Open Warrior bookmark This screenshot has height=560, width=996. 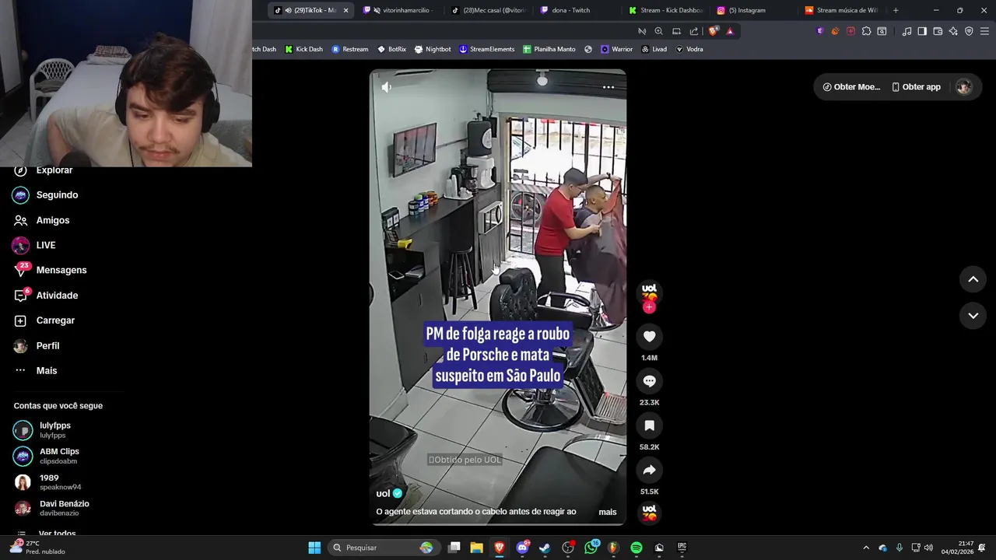tap(616, 49)
